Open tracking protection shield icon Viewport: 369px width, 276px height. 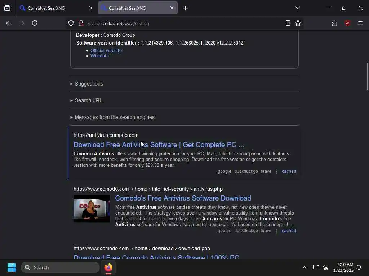tap(71, 23)
